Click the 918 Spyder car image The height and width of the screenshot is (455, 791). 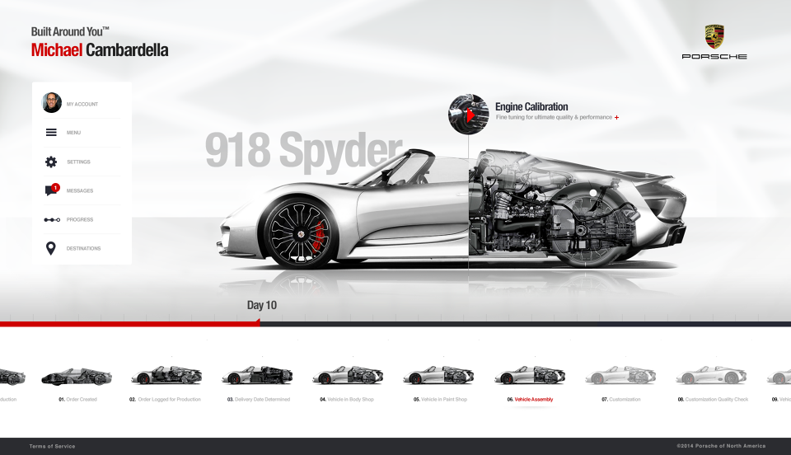(452, 209)
